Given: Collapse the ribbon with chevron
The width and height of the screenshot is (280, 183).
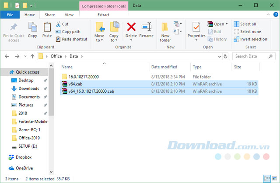Looking at the screenshot, I should pyautogui.click(x=268, y=14).
